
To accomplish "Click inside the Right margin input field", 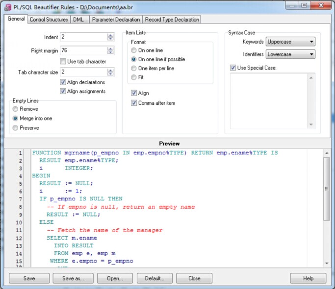I will [84, 50].
